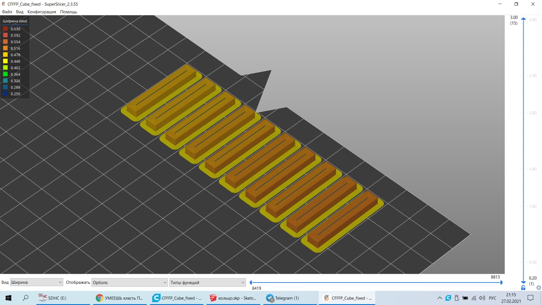Click the bottom layer slider thumb at 0.20
The width and height of the screenshot is (542, 305).
523,282
